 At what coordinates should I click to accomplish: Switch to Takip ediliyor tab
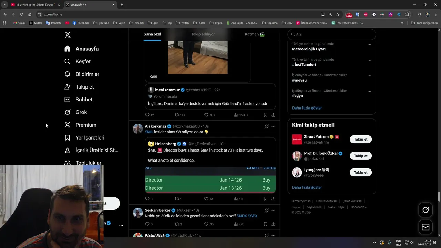[x=203, y=34]
